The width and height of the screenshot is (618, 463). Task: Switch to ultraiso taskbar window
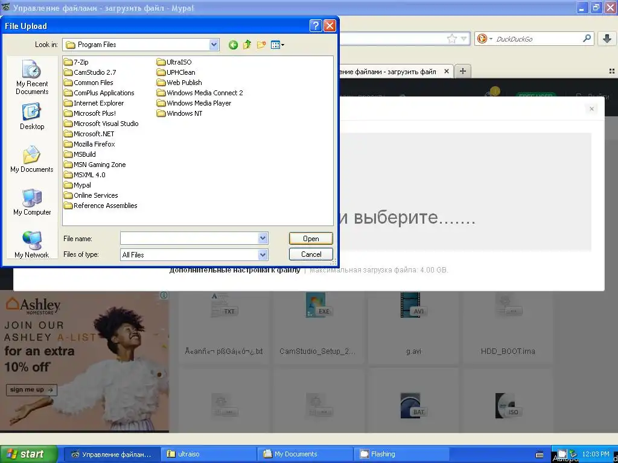coord(208,454)
